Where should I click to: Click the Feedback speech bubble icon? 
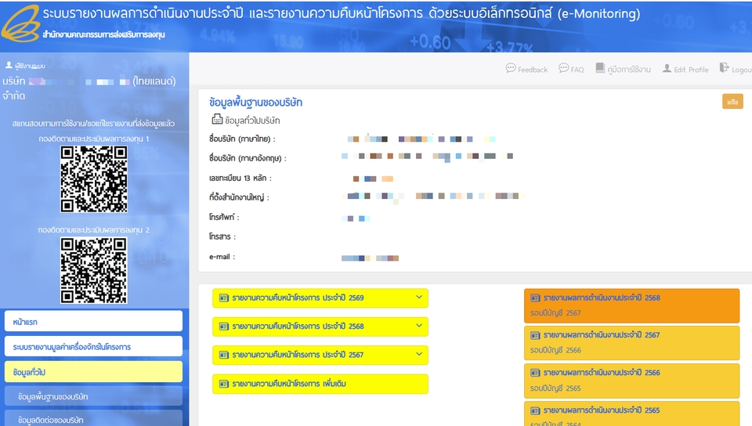[511, 69]
